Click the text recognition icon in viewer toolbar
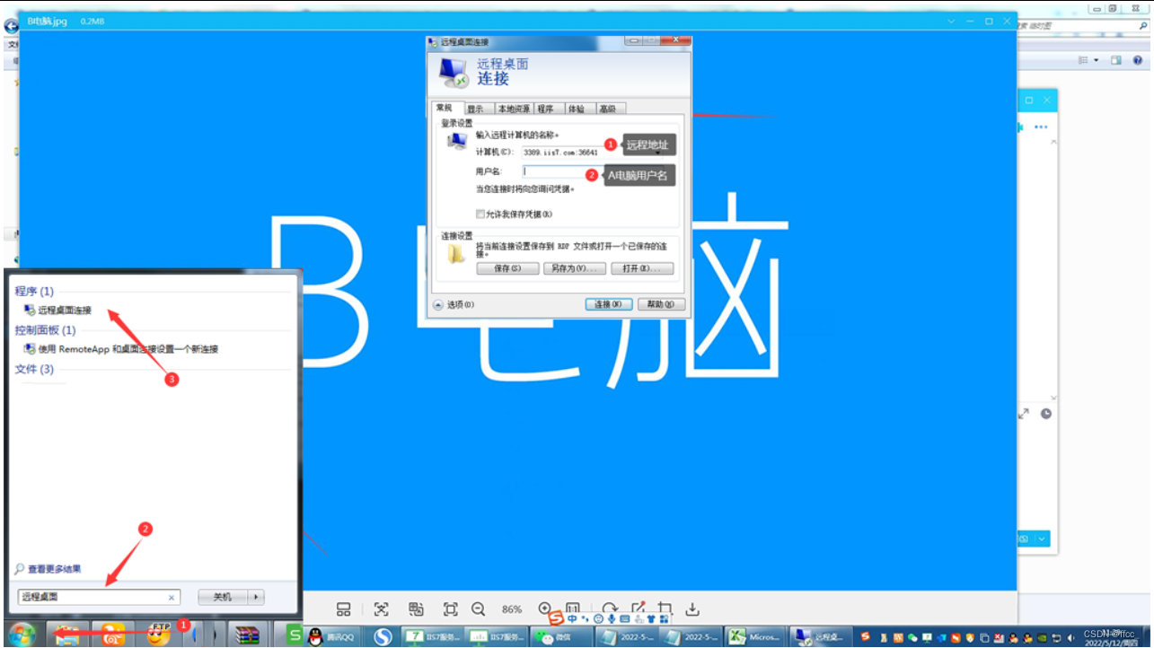 click(381, 609)
